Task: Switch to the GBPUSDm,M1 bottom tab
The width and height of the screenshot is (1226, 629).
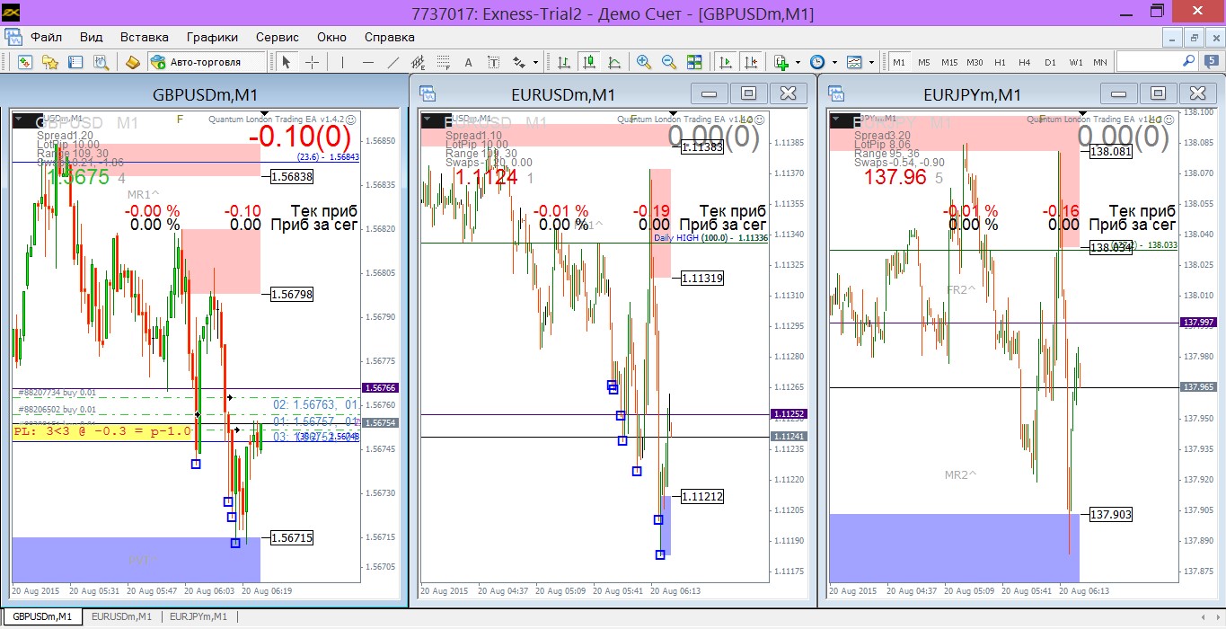Action: 42,616
